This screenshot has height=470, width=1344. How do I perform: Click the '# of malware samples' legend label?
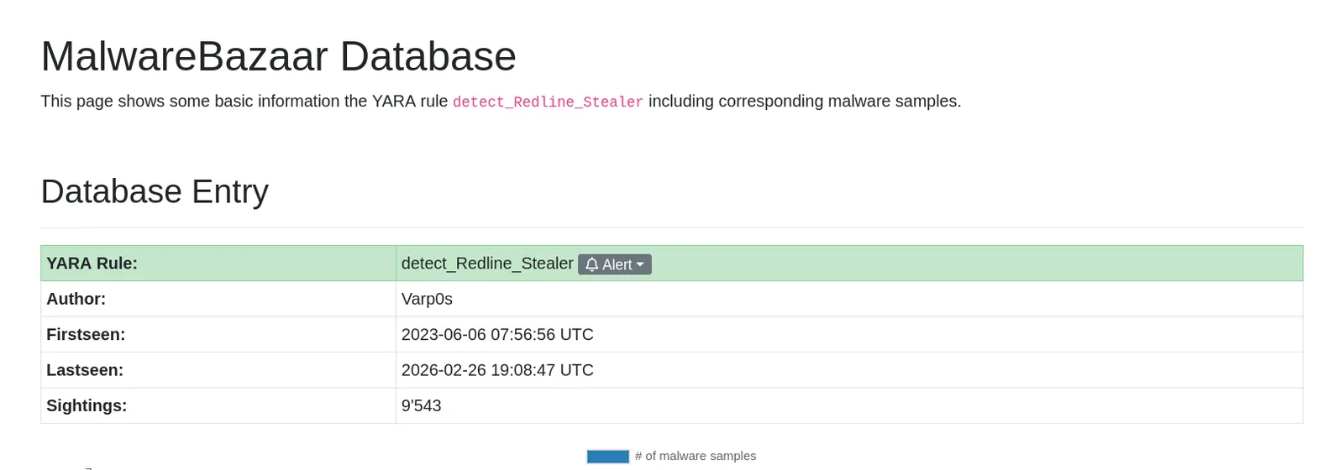click(696, 456)
